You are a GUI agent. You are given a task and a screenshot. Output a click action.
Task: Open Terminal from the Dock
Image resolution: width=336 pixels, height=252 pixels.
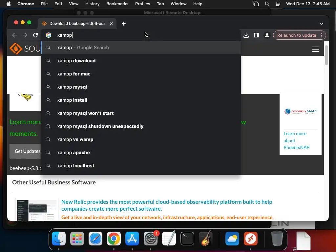(187, 239)
